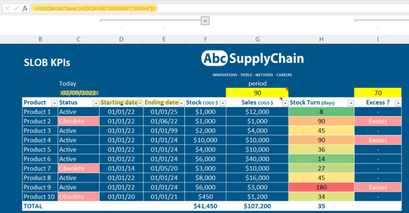Select the Today label cell
Viewport: 409px width, 213px height.
pos(68,84)
